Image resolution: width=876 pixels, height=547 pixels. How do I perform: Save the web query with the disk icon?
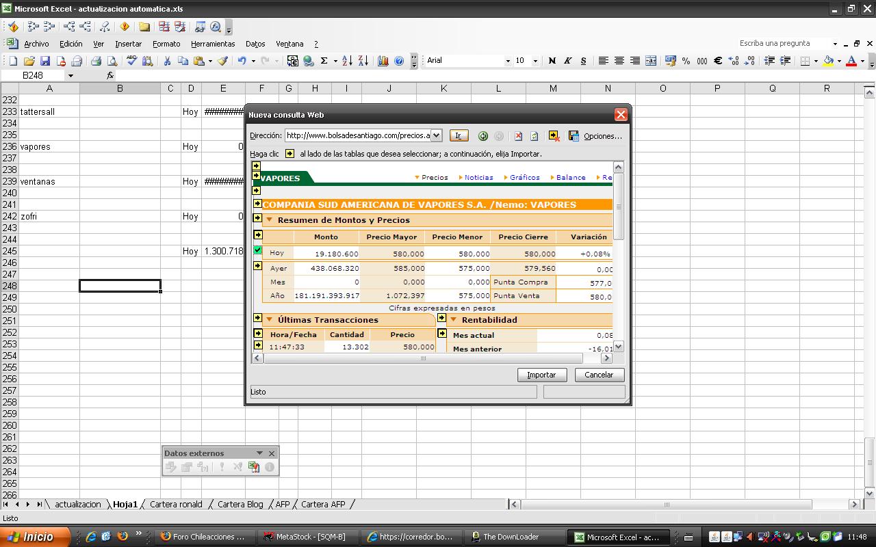574,136
